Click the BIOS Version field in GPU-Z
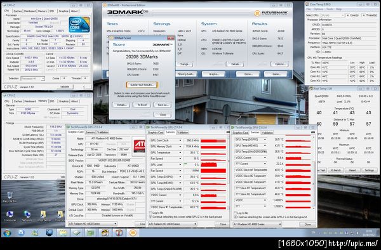 point(114,160)
